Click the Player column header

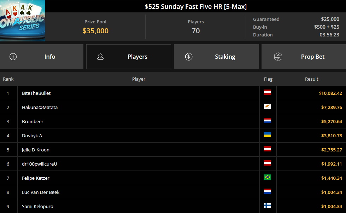pos(139,79)
